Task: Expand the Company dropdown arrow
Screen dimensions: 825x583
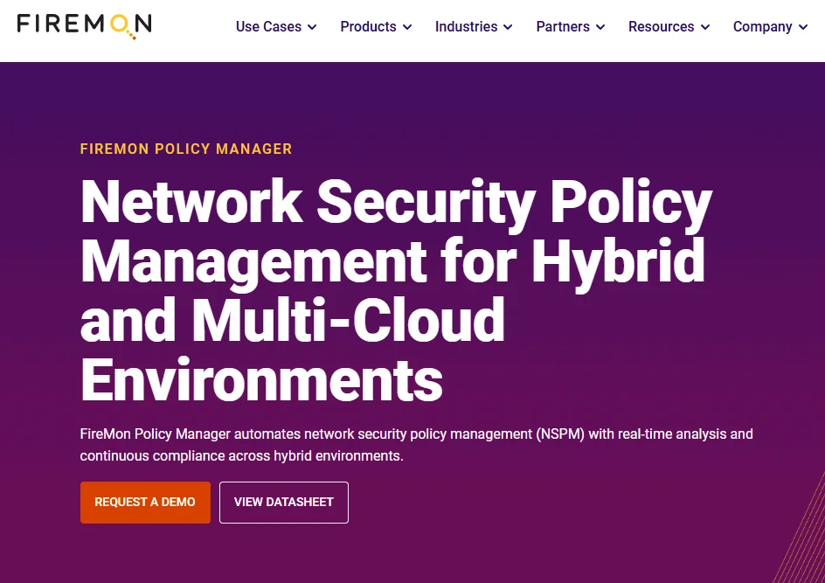Action: pos(803,28)
